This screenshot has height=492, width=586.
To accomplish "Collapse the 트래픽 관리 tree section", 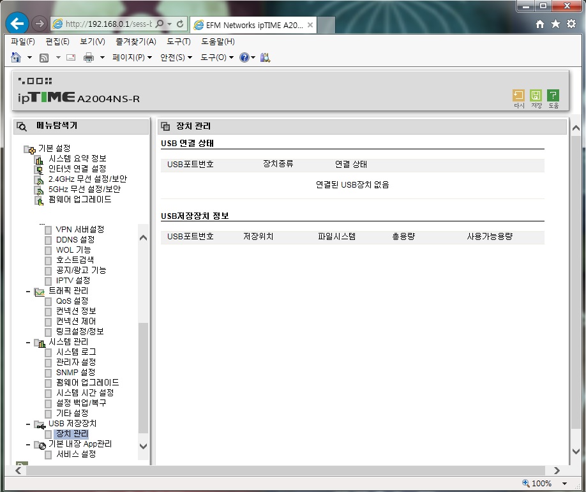I will pyautogui.click(x=28, y=291).
